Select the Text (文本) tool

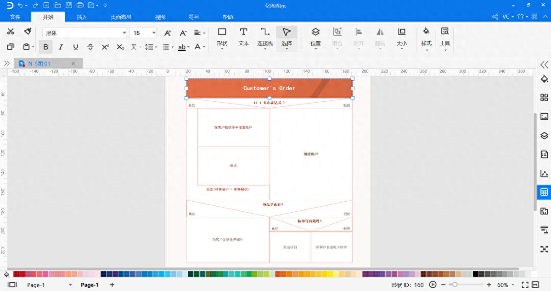point(243,37)
